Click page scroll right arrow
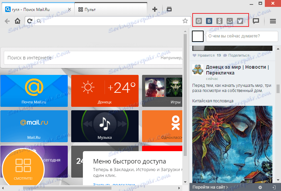The height and width of the screenshot is (191, 281). pyautogui.click(x=179, y=188)
